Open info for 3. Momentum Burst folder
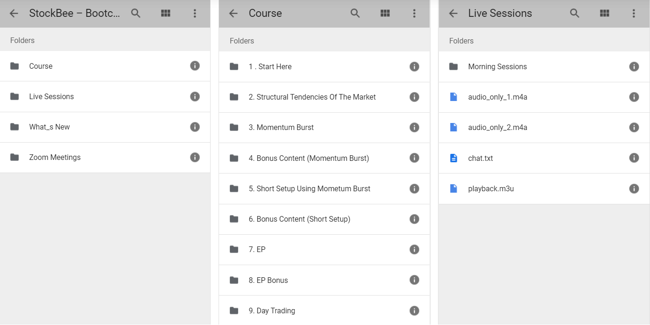650x325 pixels. (x=414, y=127)
